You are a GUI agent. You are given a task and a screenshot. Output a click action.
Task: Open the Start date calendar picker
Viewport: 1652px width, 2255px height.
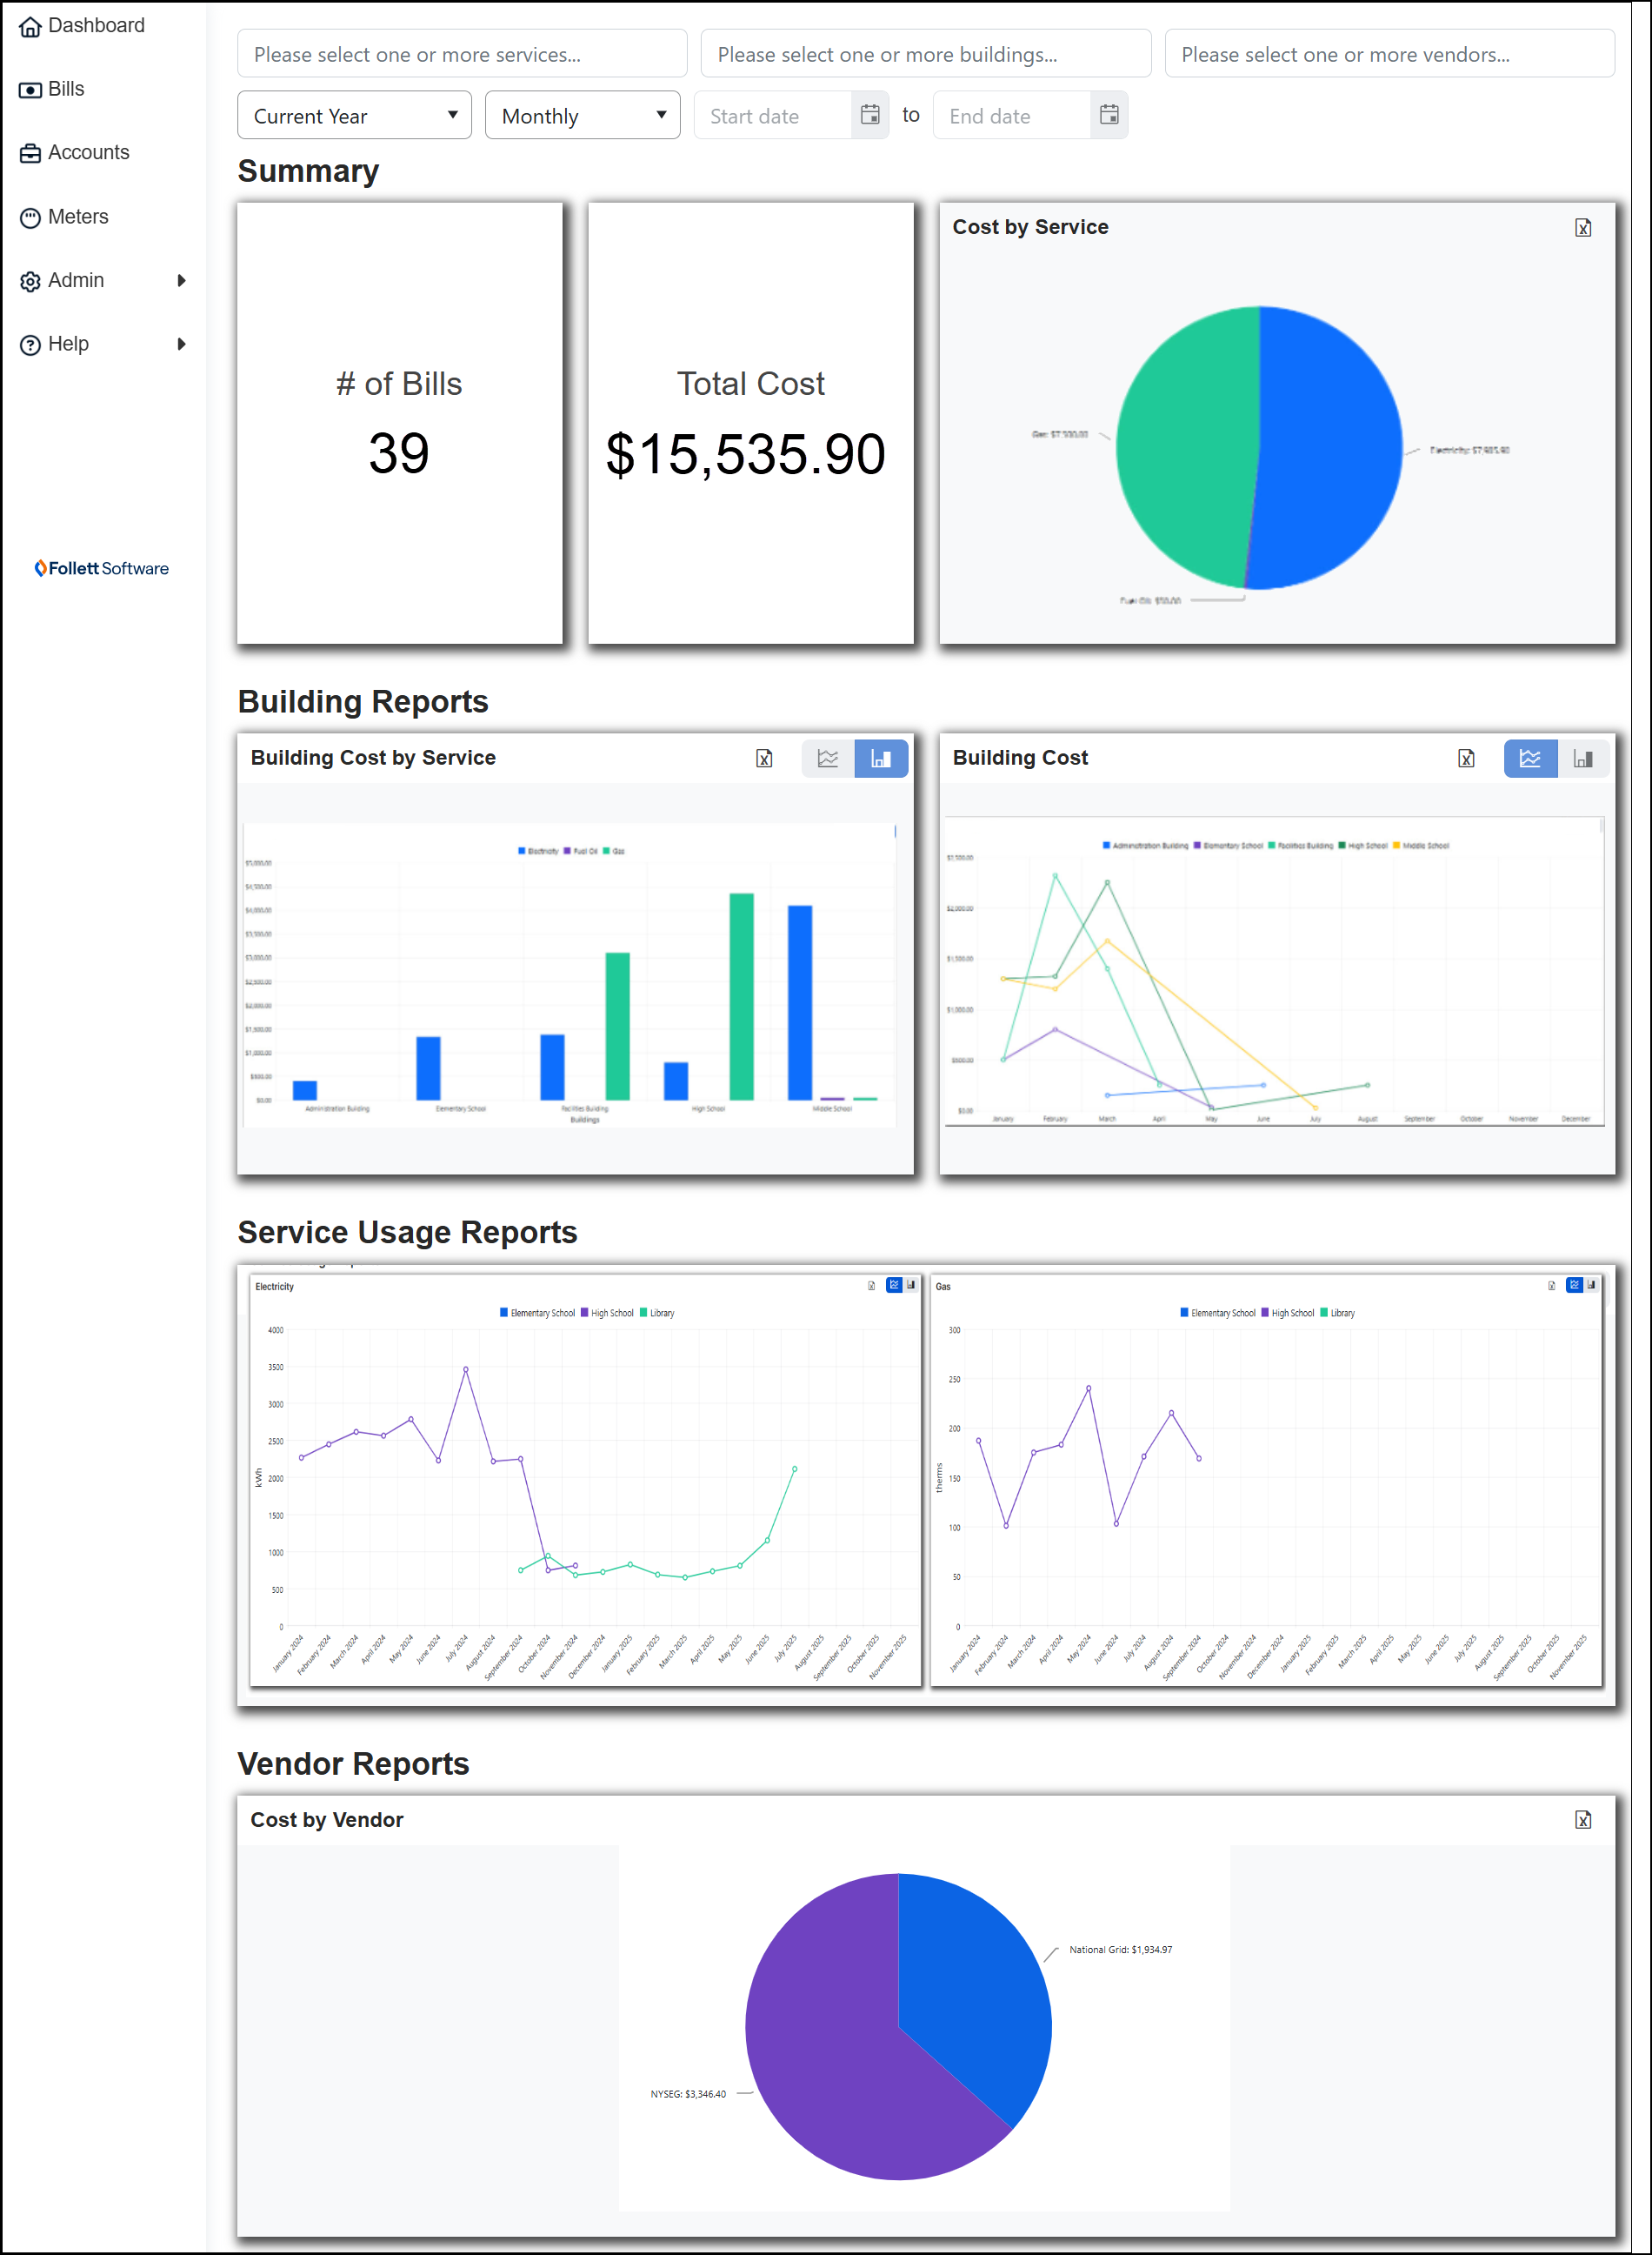[x=870, y=115]
